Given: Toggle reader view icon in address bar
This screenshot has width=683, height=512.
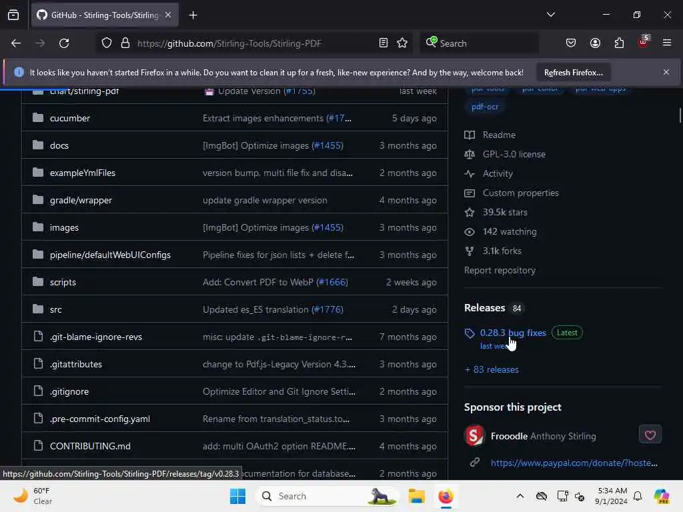Looking at the screenshot, I should (384, 43).
